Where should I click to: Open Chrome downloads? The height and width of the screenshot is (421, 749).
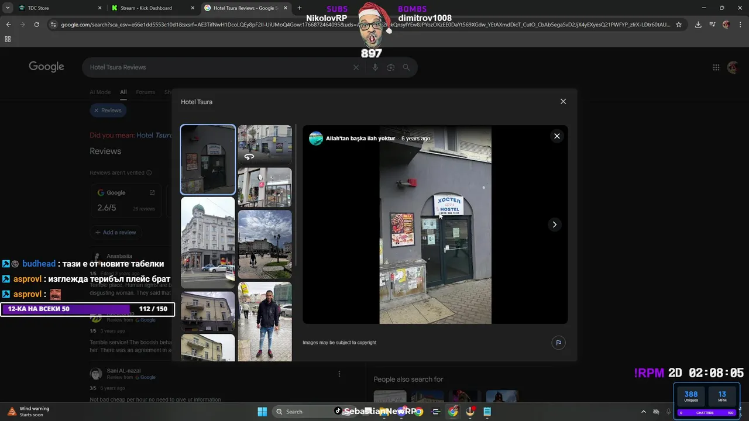pos(698,25)
